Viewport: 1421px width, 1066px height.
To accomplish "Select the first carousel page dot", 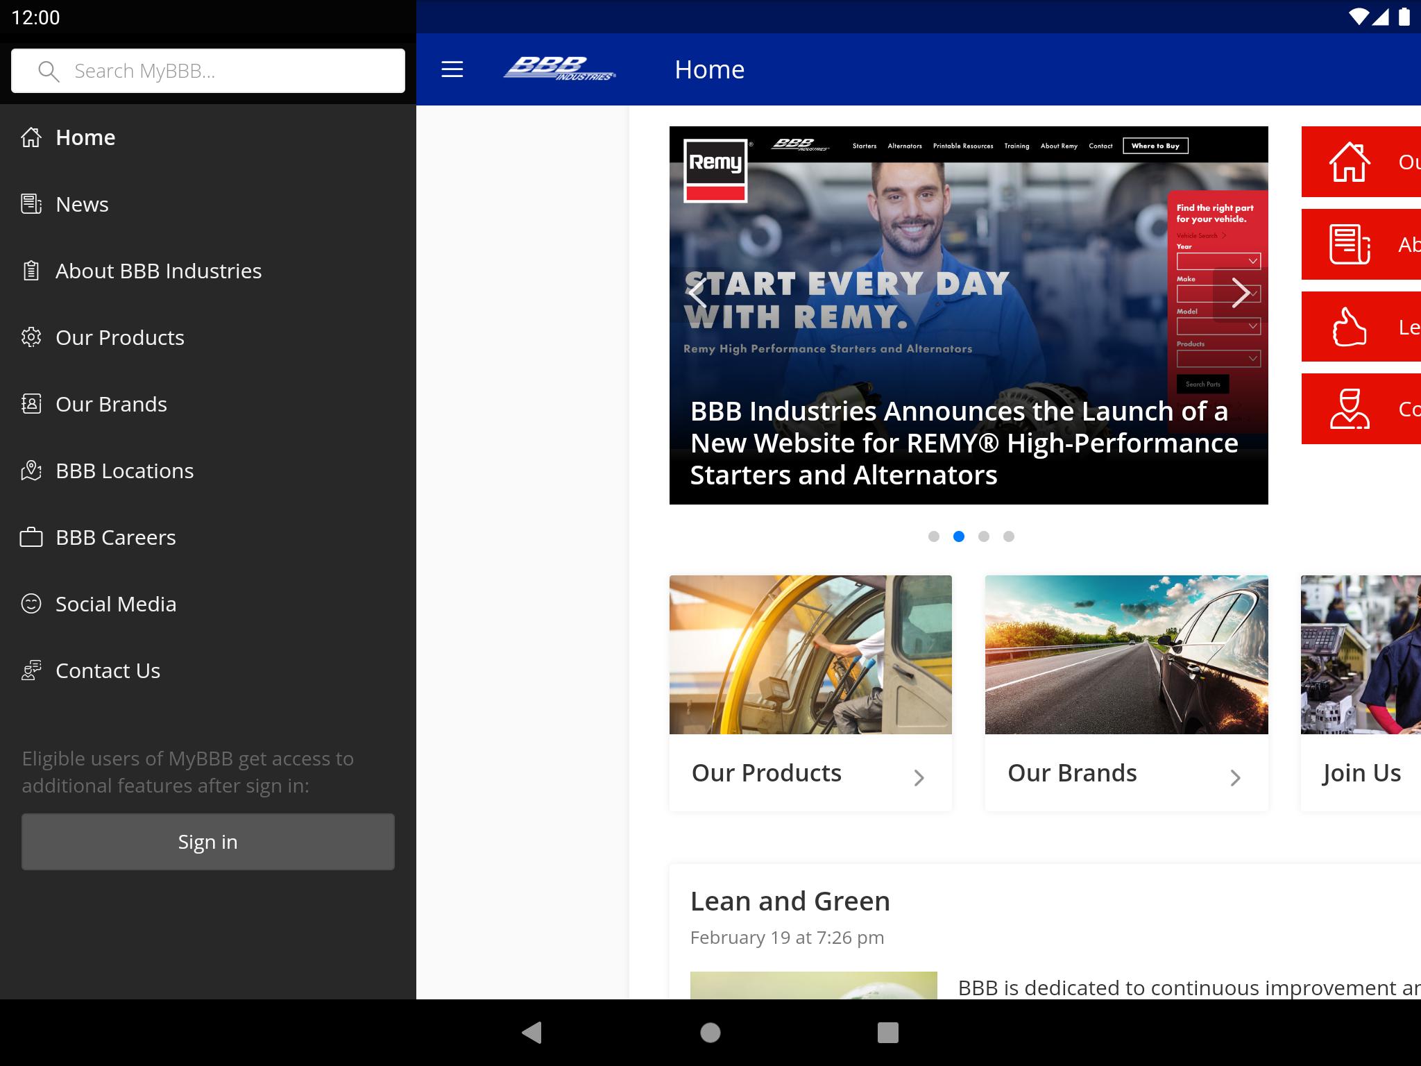I will point(934,536).
